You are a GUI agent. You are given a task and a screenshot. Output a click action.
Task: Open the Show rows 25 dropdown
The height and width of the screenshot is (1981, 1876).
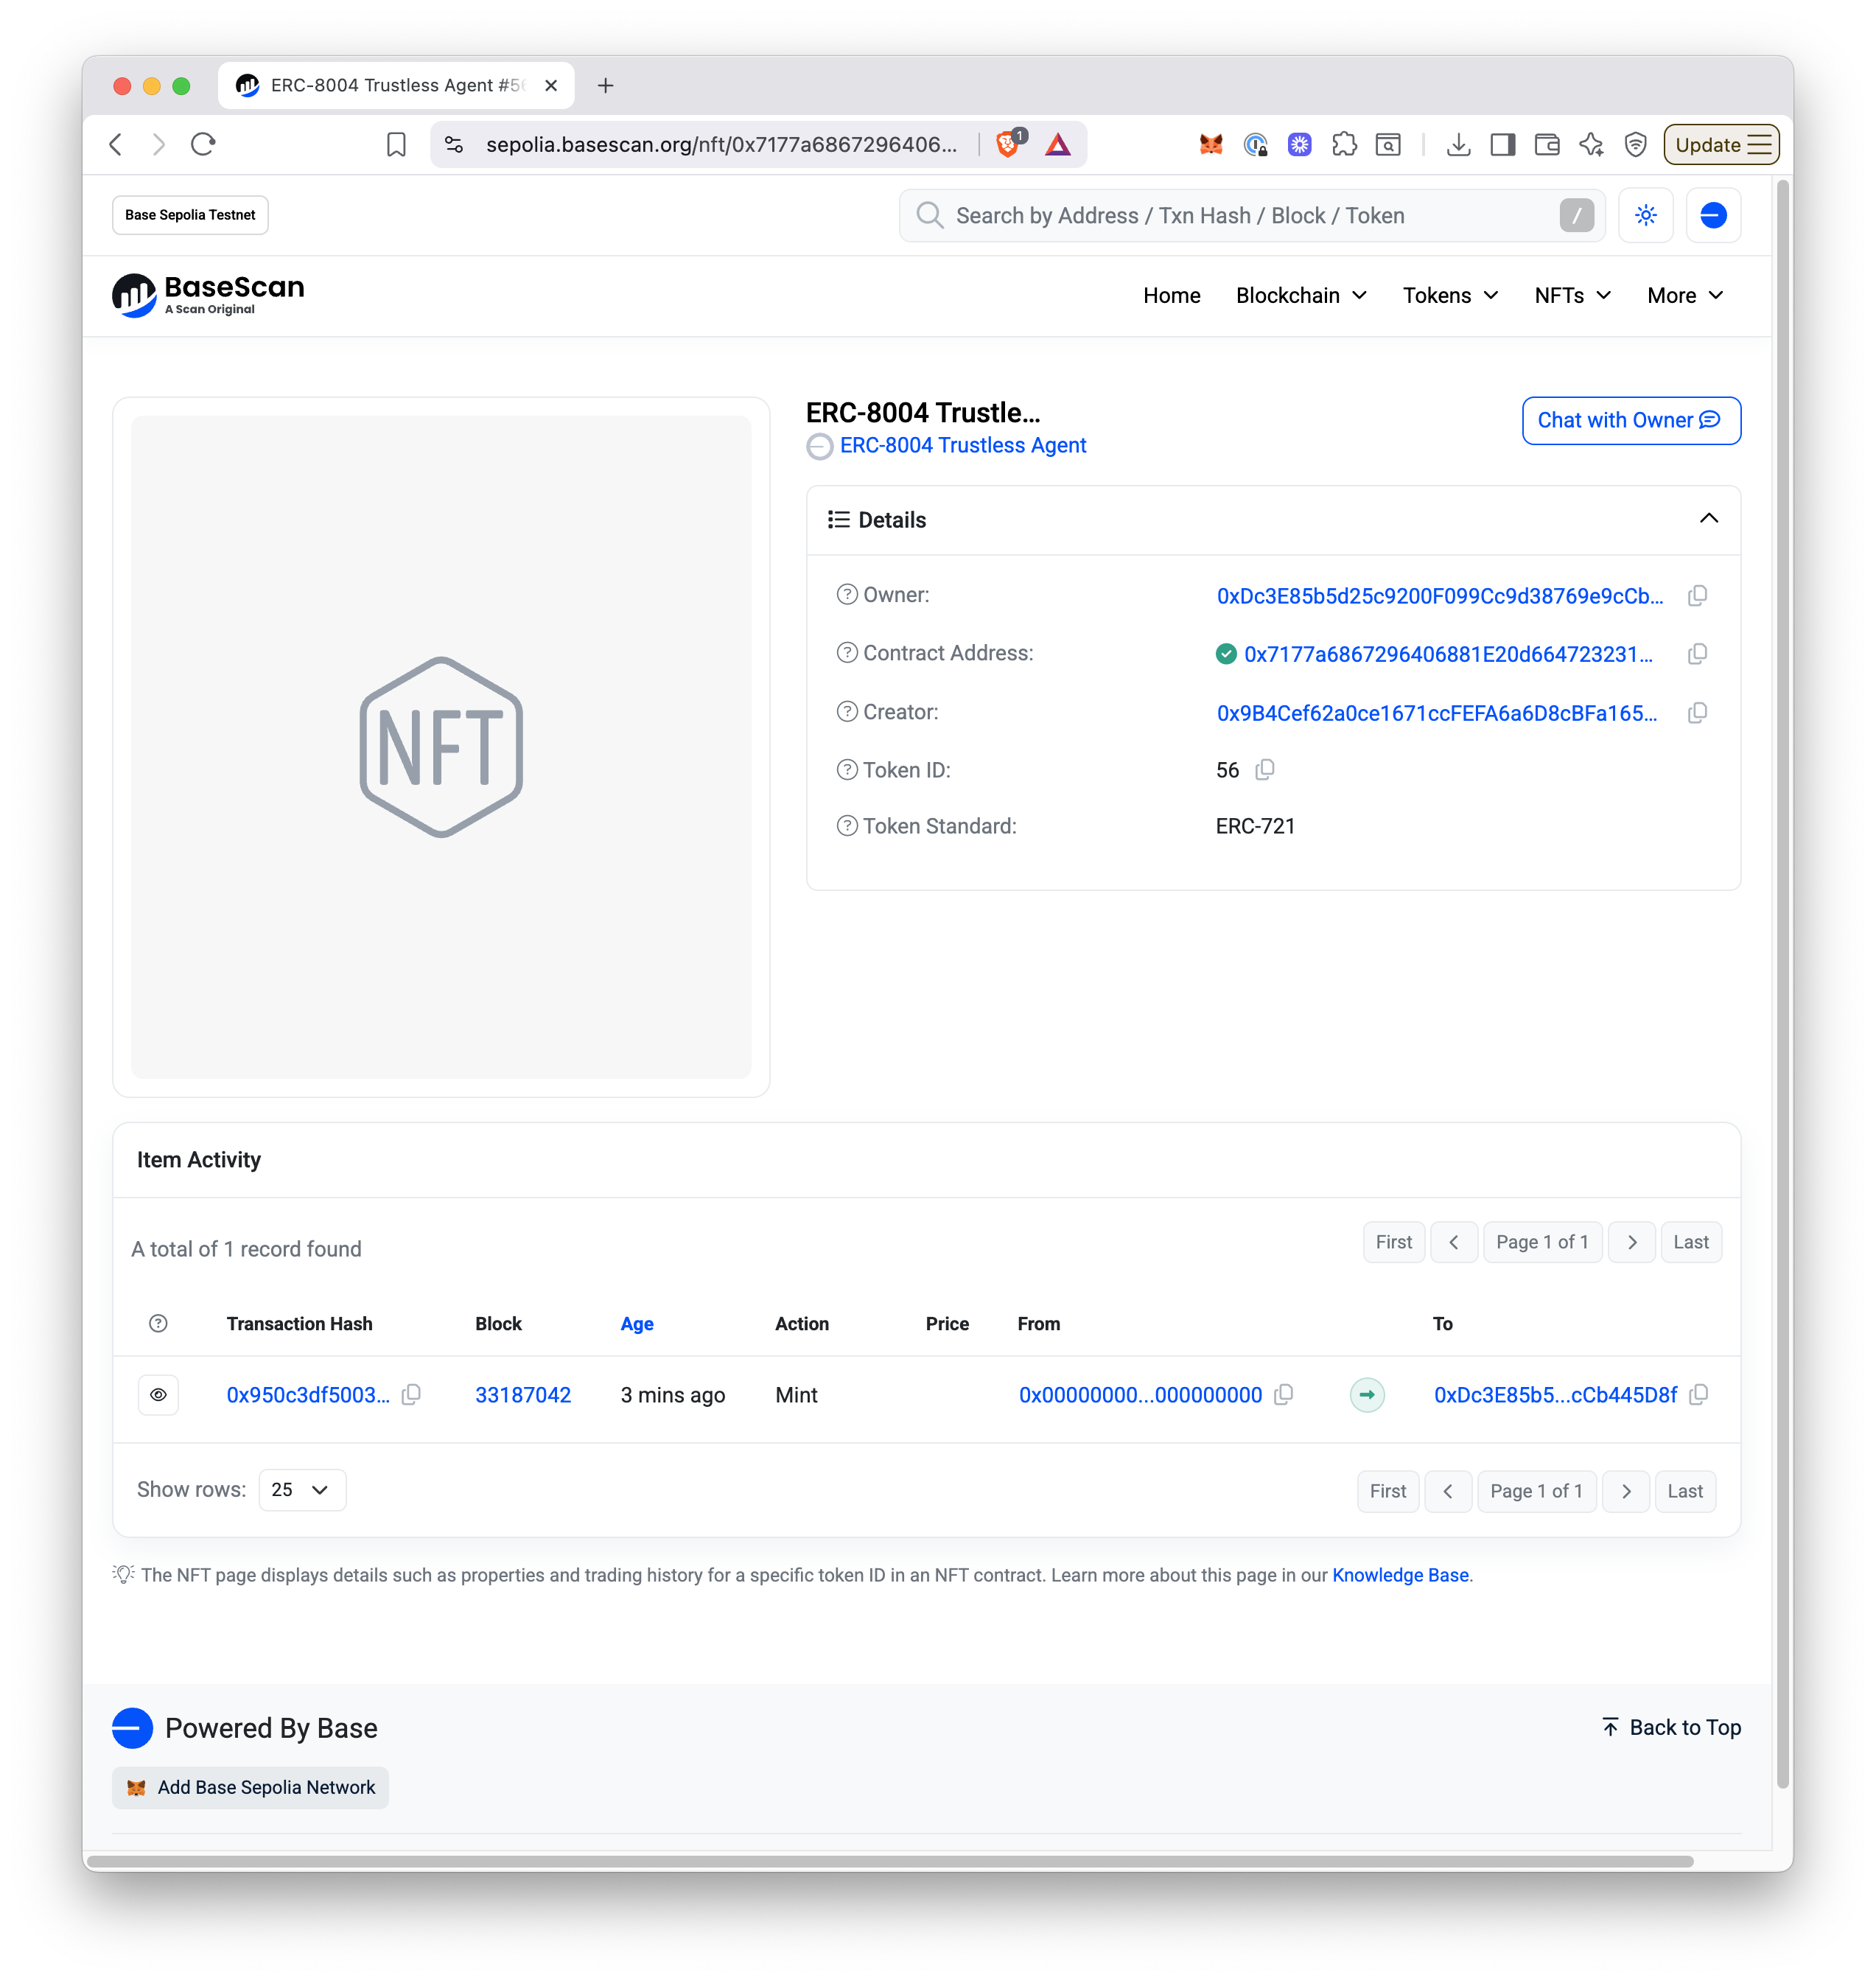(x=302, y=1490)
